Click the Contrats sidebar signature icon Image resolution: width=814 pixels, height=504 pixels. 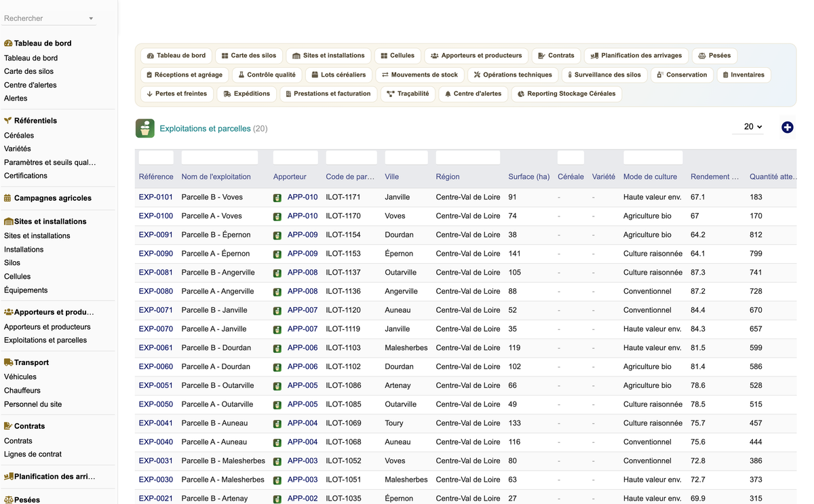coord(9,426)
